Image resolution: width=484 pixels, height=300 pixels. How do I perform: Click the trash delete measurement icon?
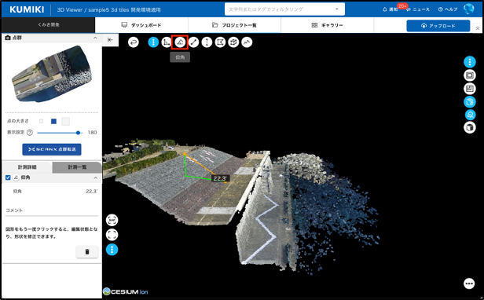pyautogui.click(x=87, y=251)
